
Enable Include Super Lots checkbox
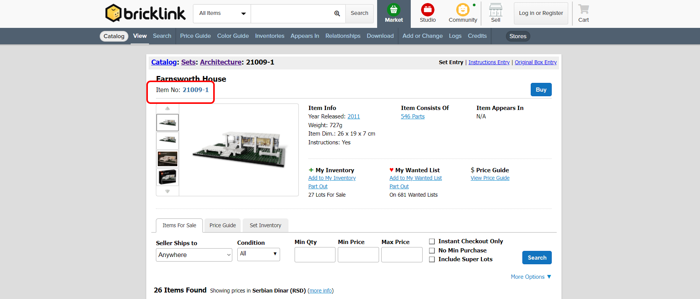(432, 259)
